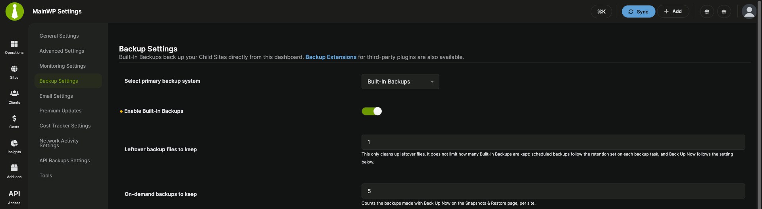Click the Leftover backup files input
762x209 pixels.
(553, 142)
